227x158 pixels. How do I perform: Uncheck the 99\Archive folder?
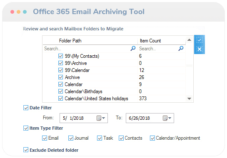click(x=60, y=63)
